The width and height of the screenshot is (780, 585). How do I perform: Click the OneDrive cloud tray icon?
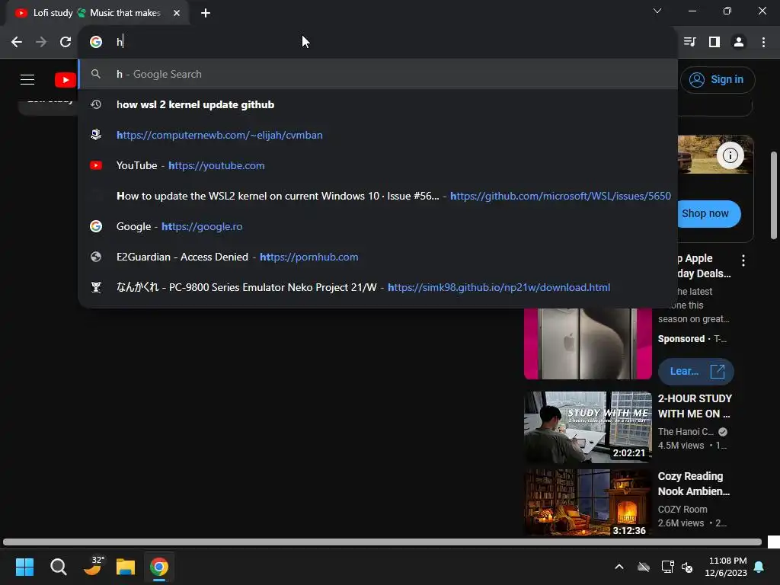(x=644, y=567)
